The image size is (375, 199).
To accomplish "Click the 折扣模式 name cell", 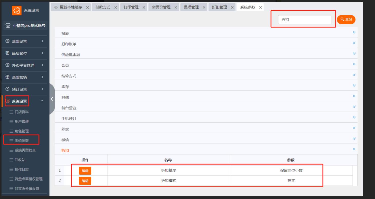I will click(x=168, y=181).
